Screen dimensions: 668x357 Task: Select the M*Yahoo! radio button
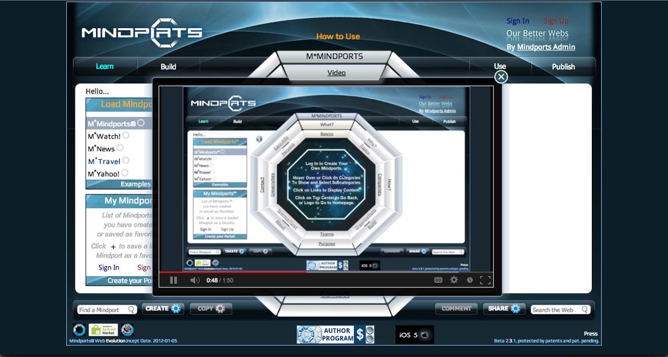pyautogui.click(x=124, y=172)
